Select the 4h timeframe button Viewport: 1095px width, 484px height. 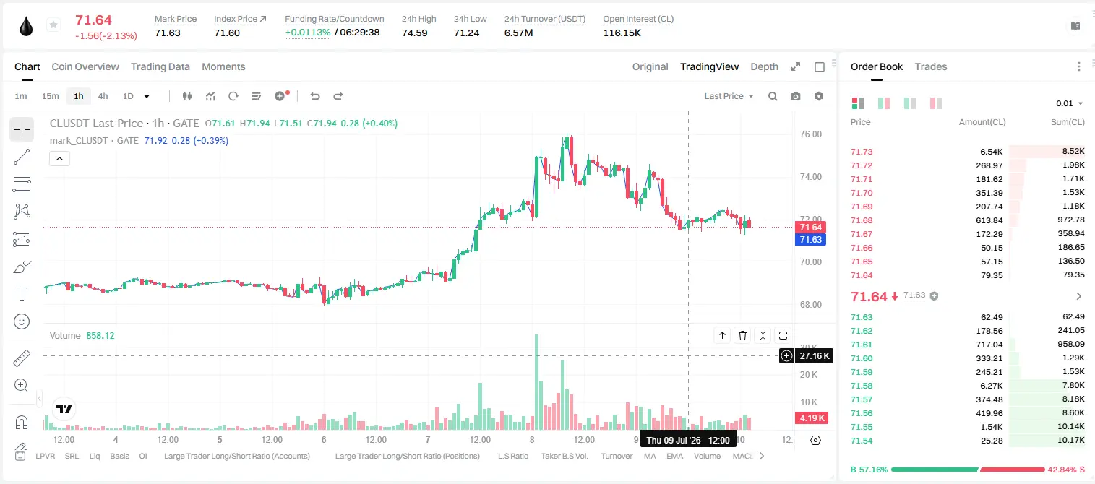[103, 96]
